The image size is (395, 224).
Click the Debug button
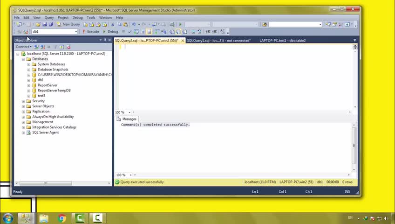110,32
